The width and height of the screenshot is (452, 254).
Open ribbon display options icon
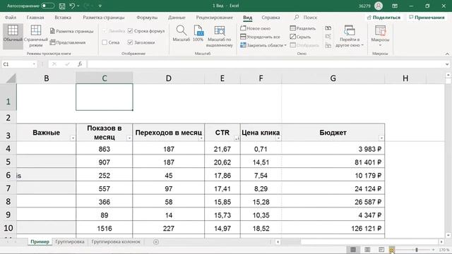click(395, 6)
